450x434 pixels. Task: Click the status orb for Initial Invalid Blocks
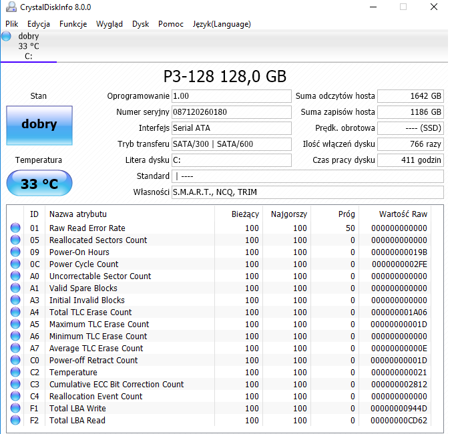(x=15, y=300)
